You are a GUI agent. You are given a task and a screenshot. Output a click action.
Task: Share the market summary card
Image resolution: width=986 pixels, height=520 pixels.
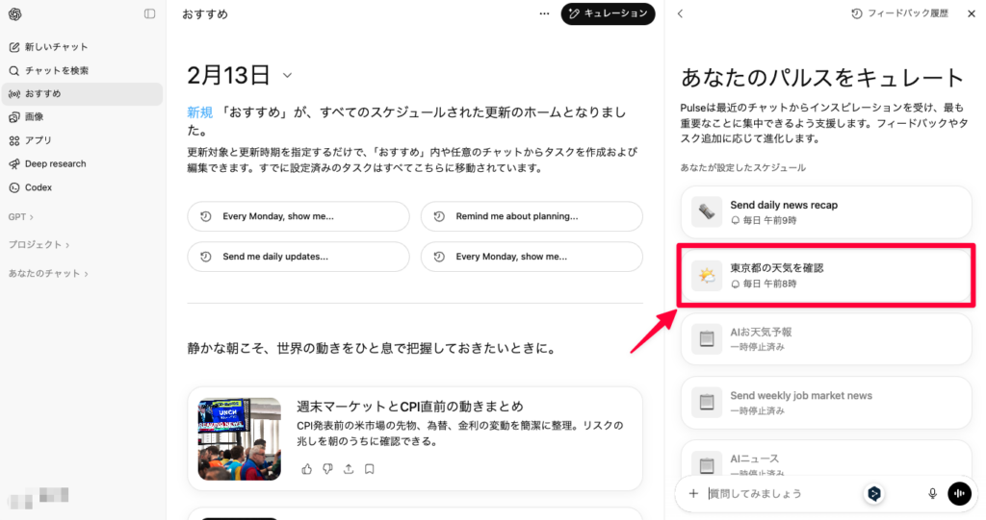point(349,469)
